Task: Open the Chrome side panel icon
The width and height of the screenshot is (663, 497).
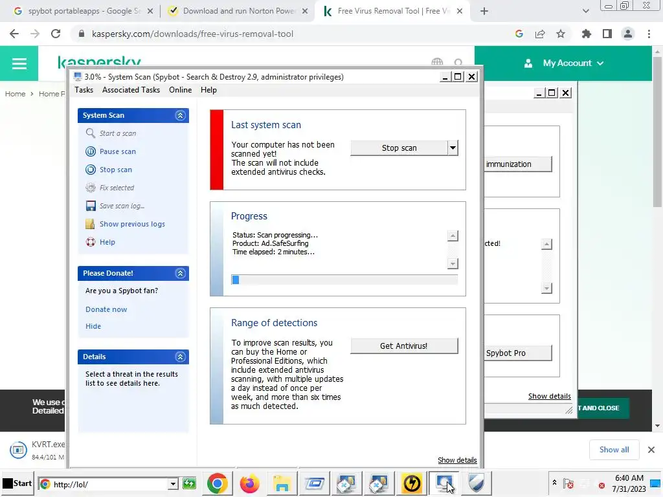Action: [x=607, y=34]
